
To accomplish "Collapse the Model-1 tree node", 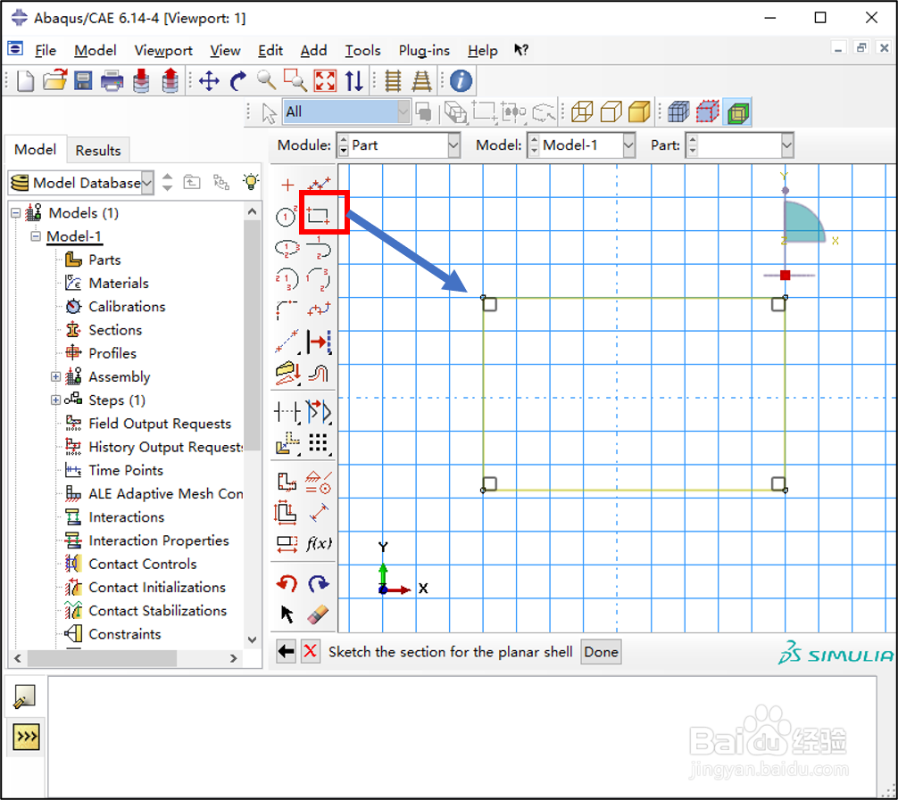I will click(36, 236).
